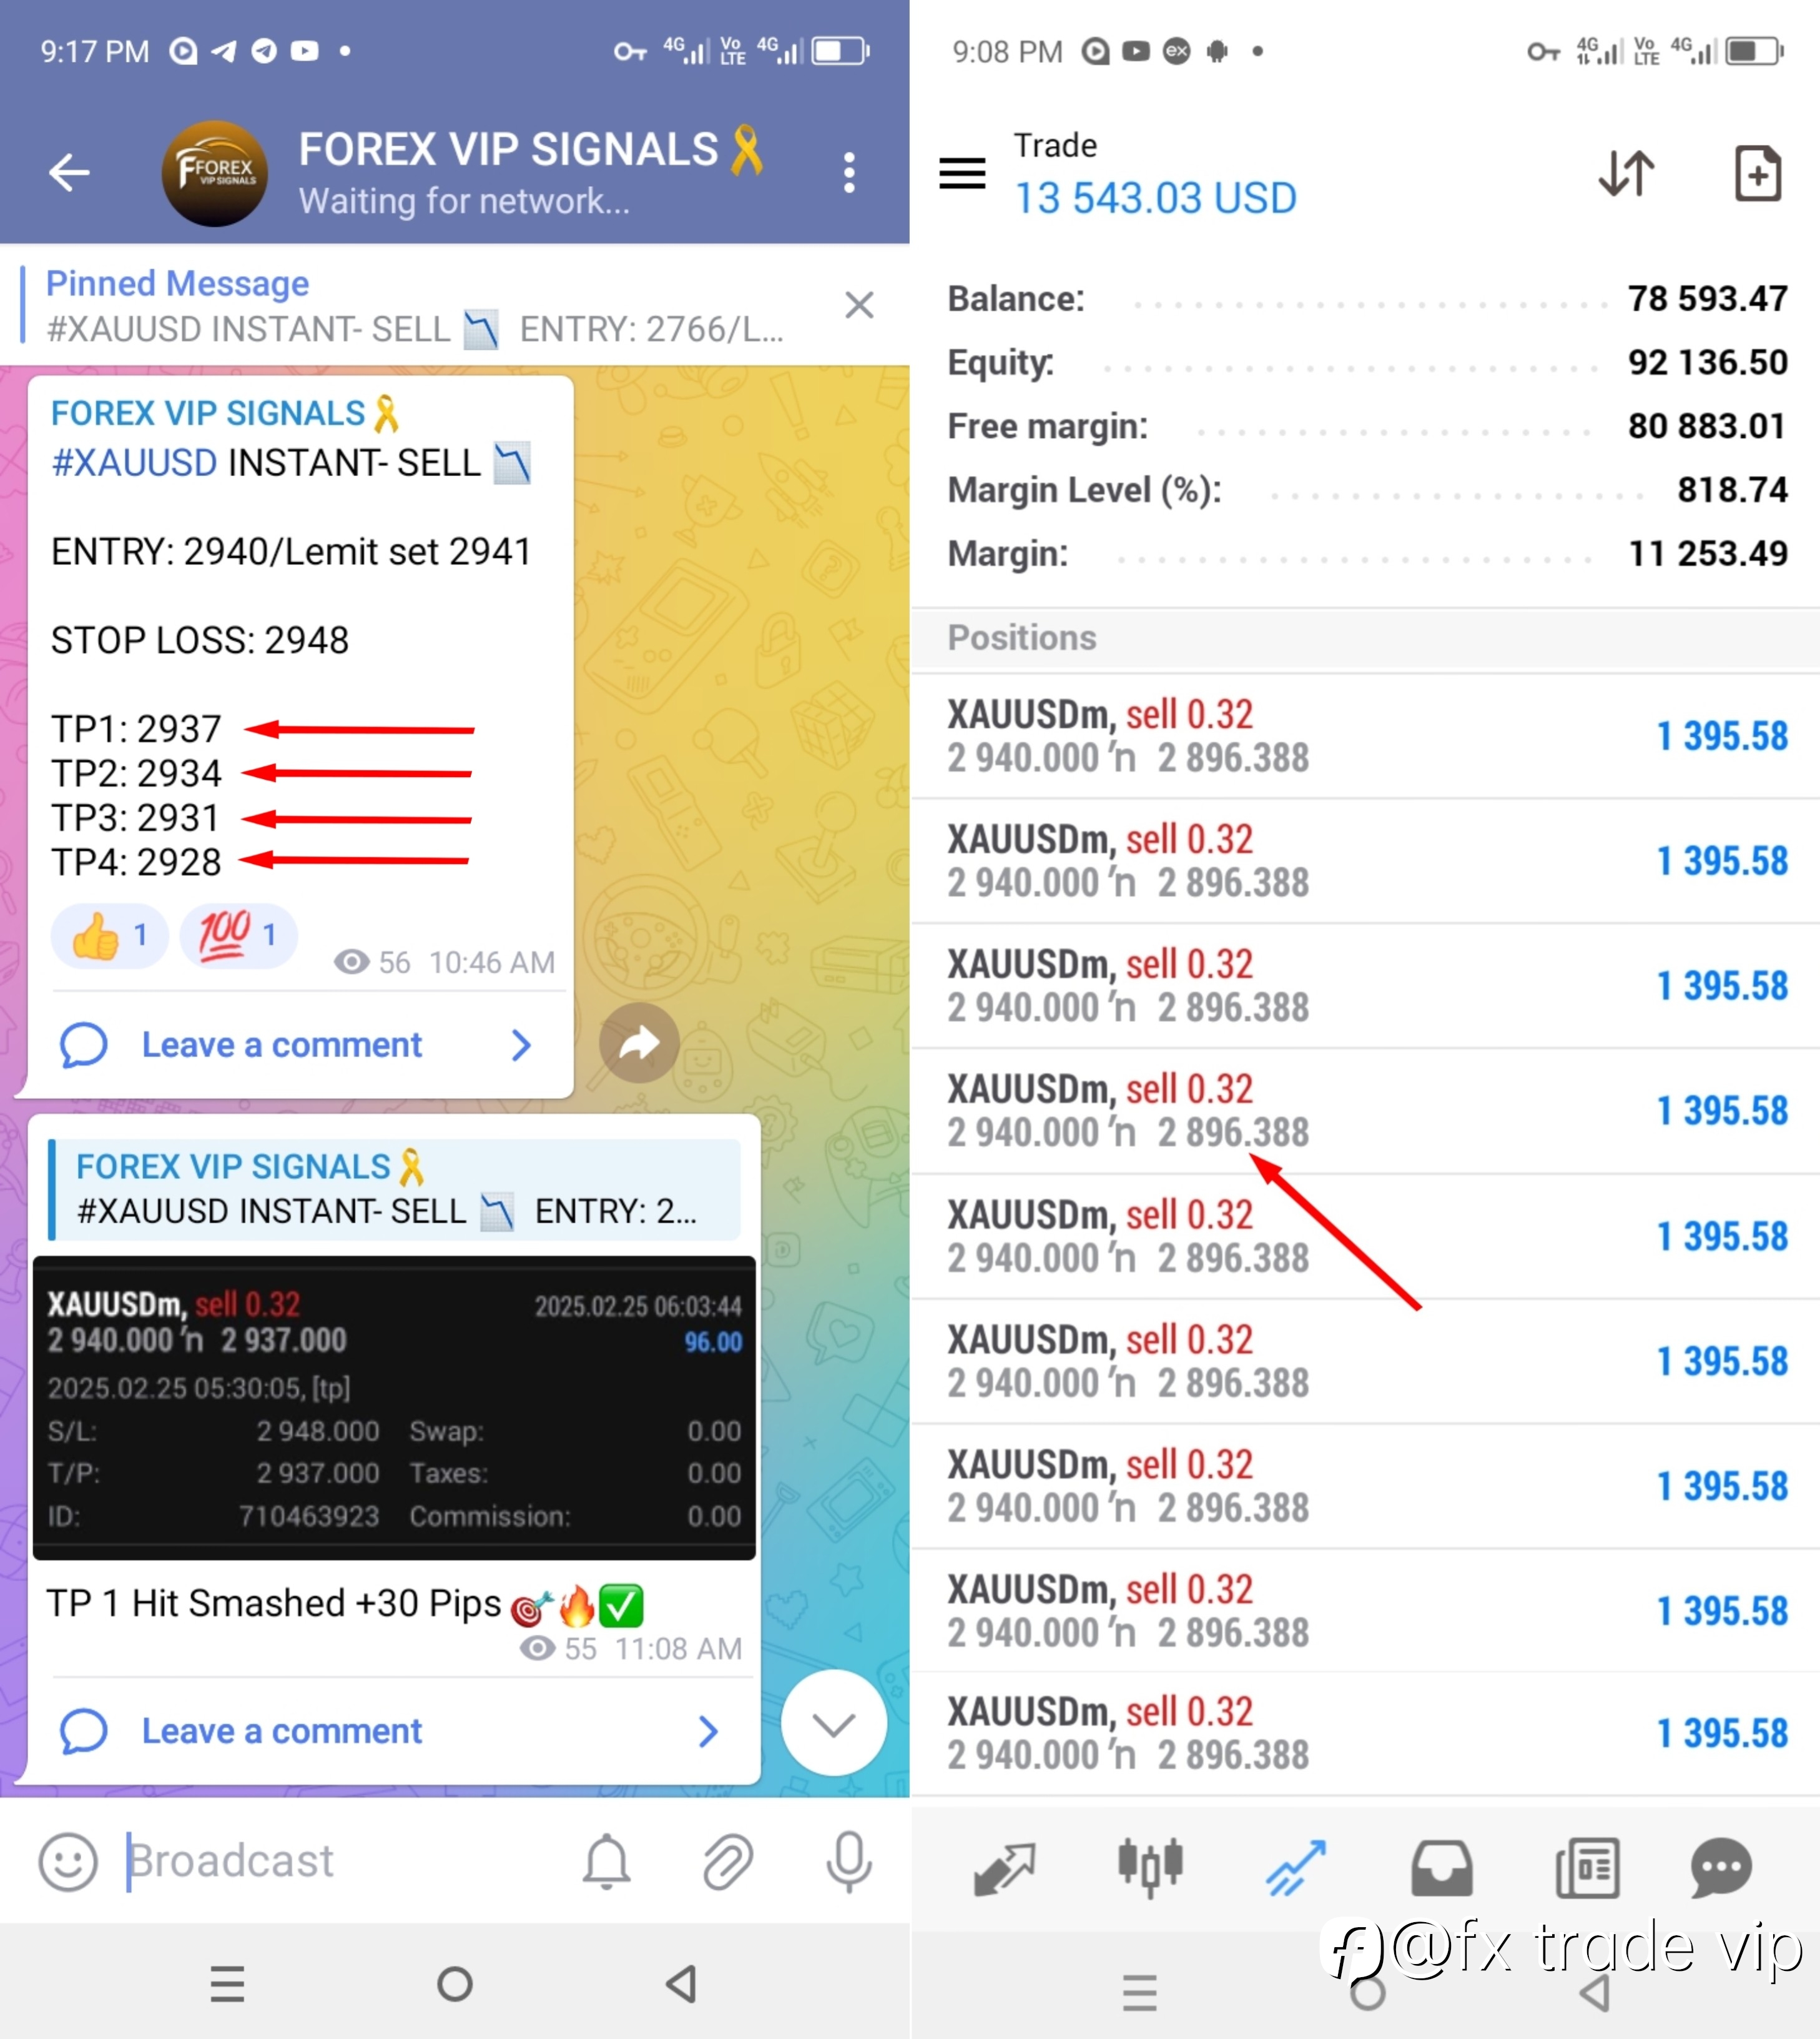Viewport: 1820px width, 2039px height.
Task: Tap the Broadcast message input field
Action: pyautogui.click(x=340, y=1862)
